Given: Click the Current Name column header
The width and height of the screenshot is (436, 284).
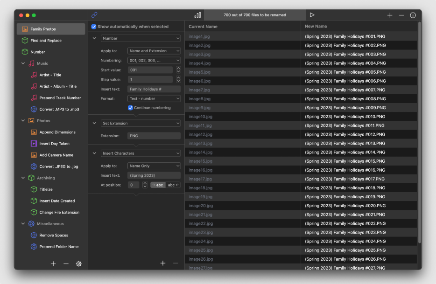Looking at the screenshot, I should pos(243,27).
